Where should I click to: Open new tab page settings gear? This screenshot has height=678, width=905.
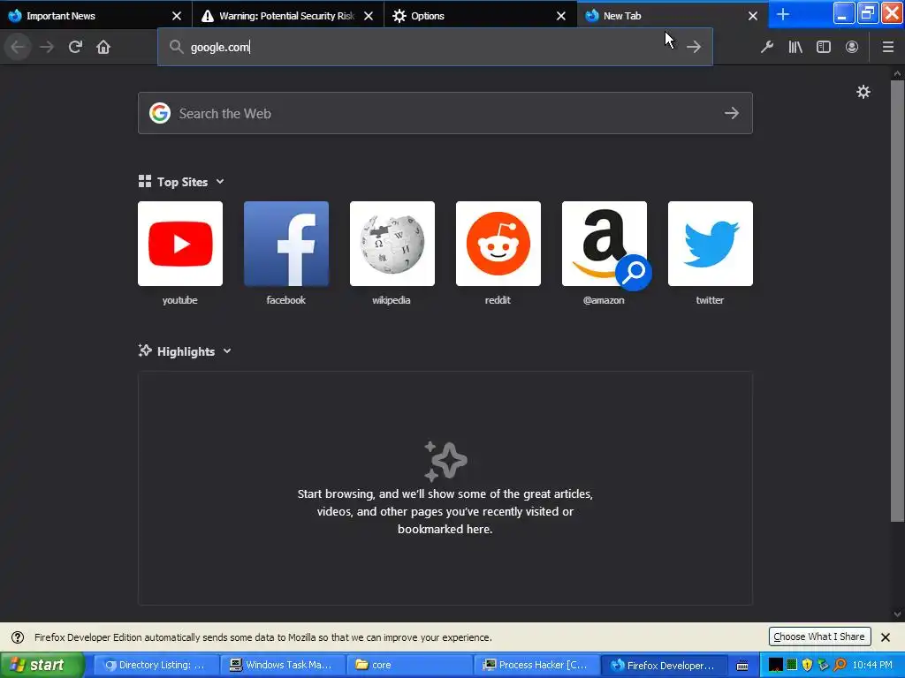click(863, 92)
